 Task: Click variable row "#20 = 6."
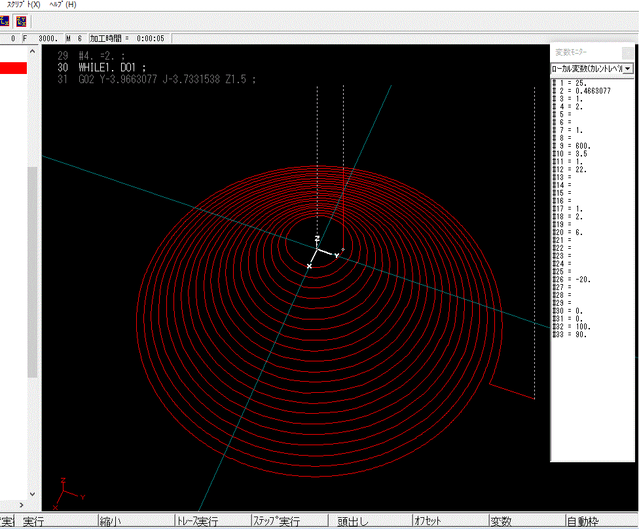568,232
